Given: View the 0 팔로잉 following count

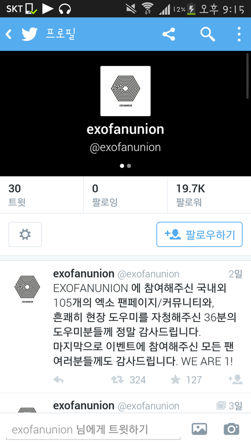Looking at the screenshot, I should pyautogui.click(x=125, y=195).
